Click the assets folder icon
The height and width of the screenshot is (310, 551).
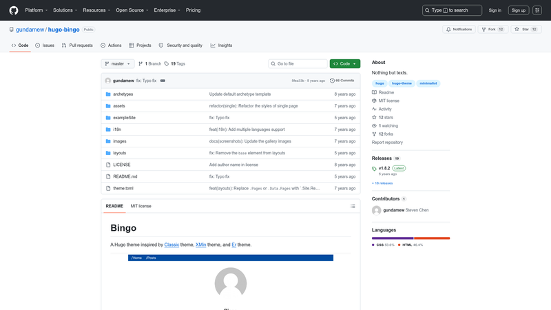point(108,106)
